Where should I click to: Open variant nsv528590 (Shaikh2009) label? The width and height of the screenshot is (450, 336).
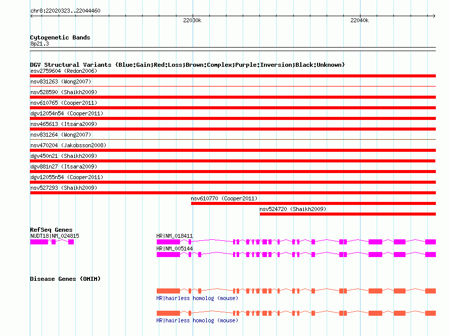(x=64, y=92)
